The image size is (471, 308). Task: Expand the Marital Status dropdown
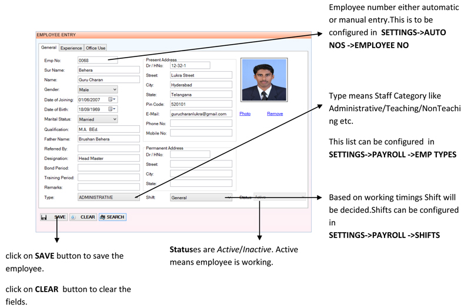coord(115,119)
